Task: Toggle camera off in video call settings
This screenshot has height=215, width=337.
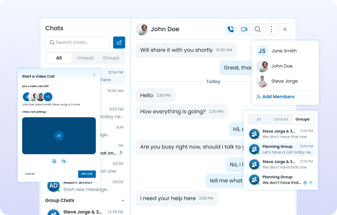Action: [x=64, y=161]
